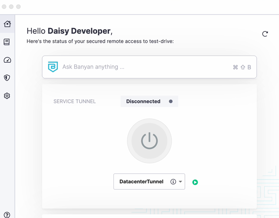Click the Banyan logo in search box
The height and width of the screenshot is (218, 279).
click(x=53, y=67)
